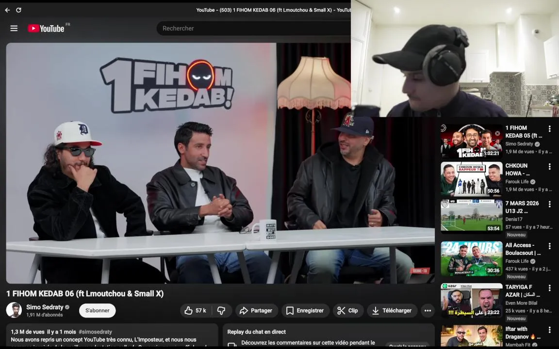Open options menu for Iftar with Draganov
Viewport: 559px width, 349px height.
point(549,330)
